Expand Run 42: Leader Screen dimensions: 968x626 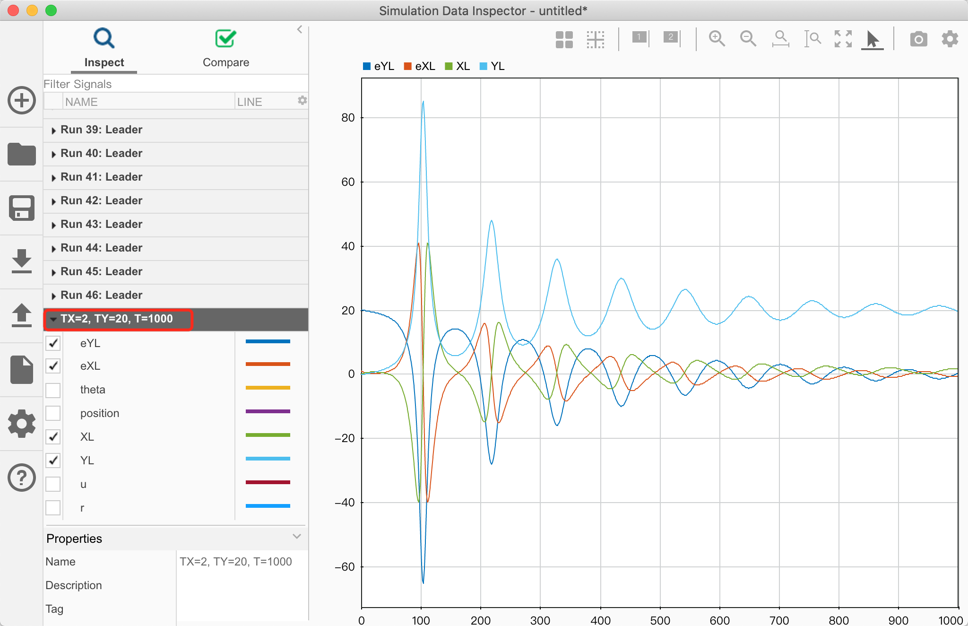[53, 201]
